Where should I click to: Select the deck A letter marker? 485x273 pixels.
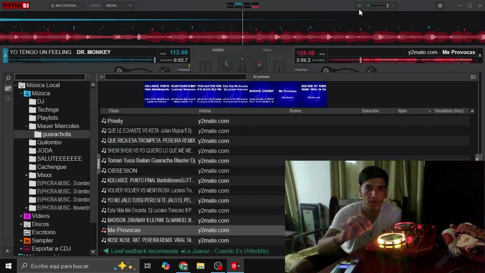click(5, 55)
